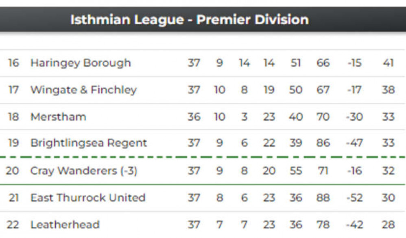Click the Isthmian League - Premier Division header
This screenshot has width=406, height=238.
click(190, 20)
